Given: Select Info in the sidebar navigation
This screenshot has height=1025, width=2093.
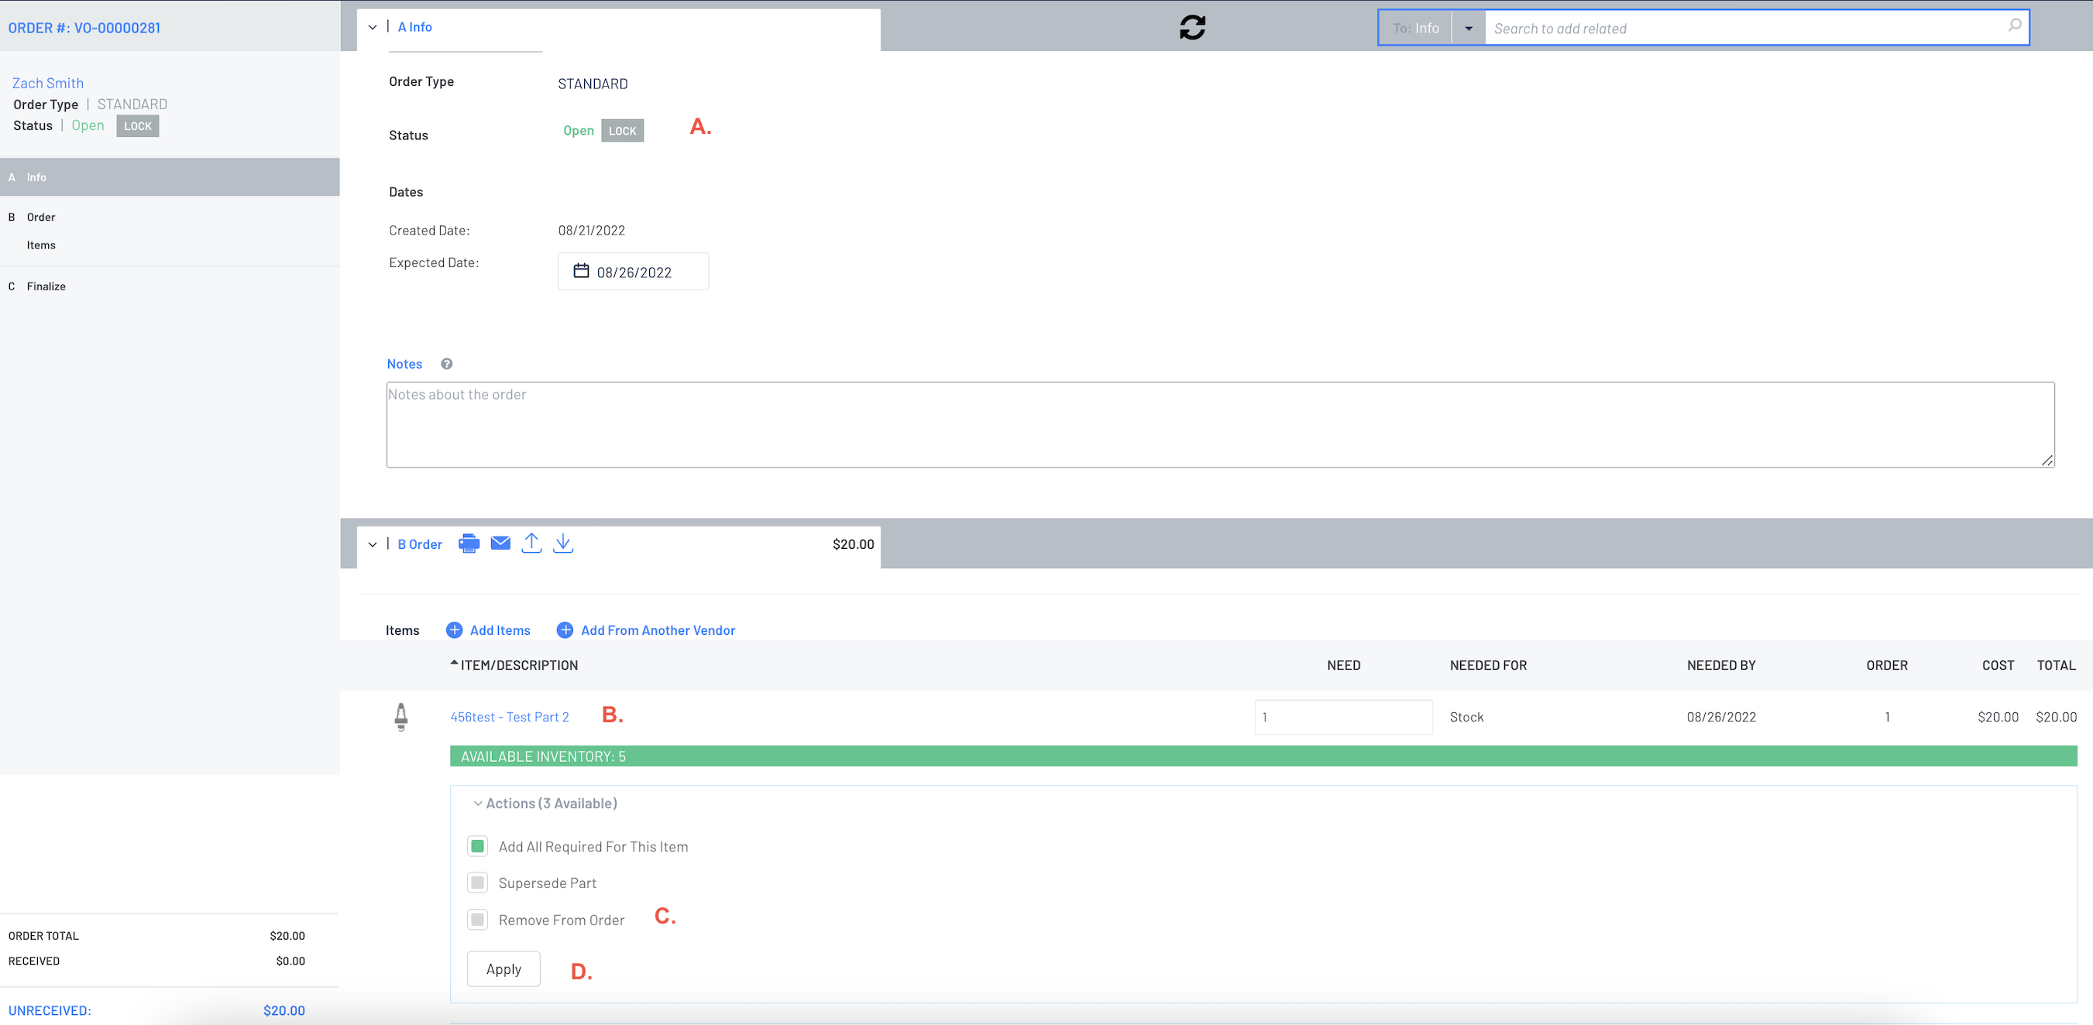Looking at the screenshot, I should click(170, 177).
